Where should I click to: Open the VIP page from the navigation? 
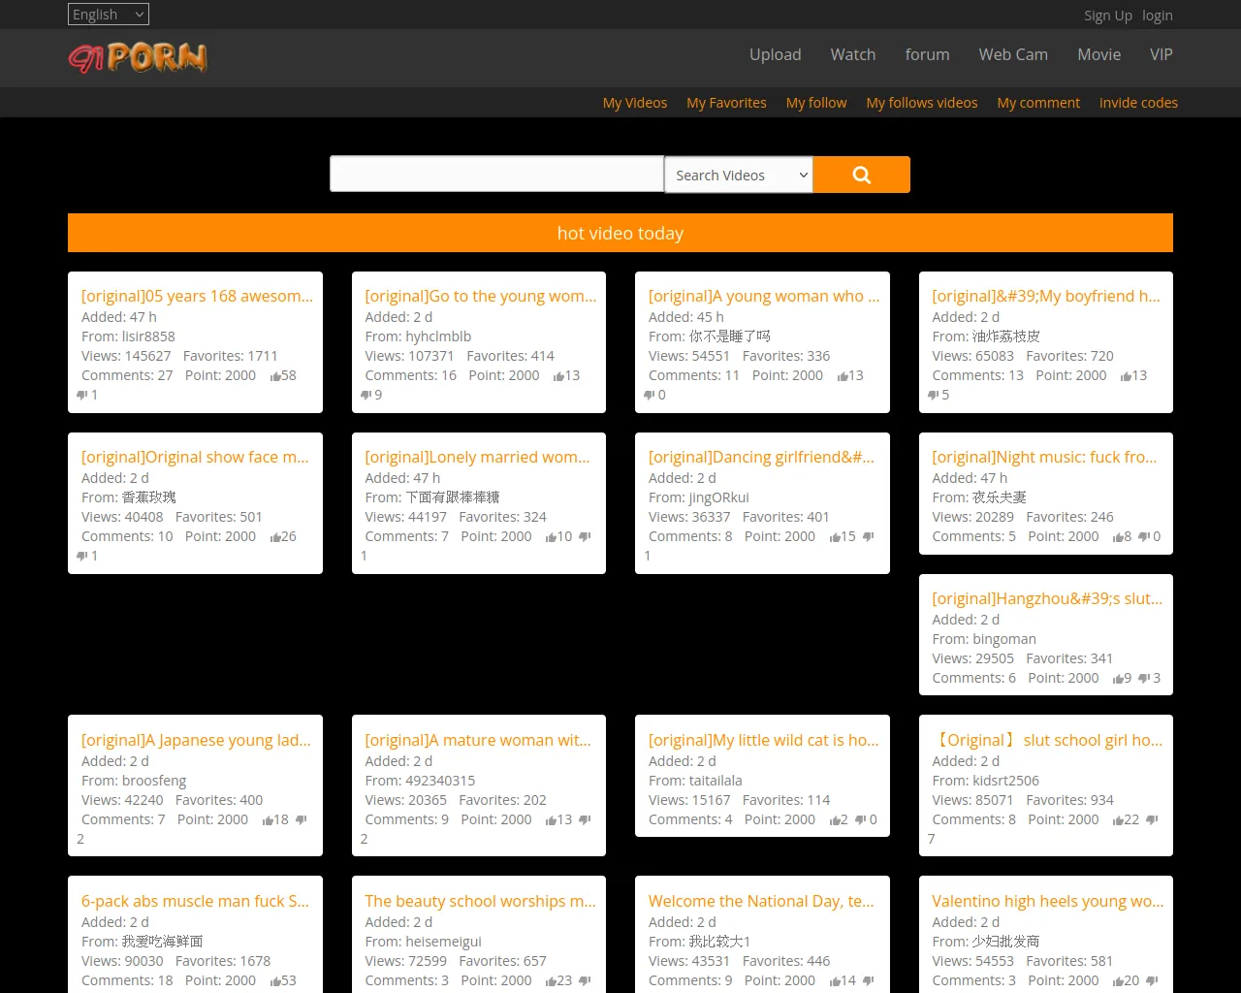[1161, 55]
